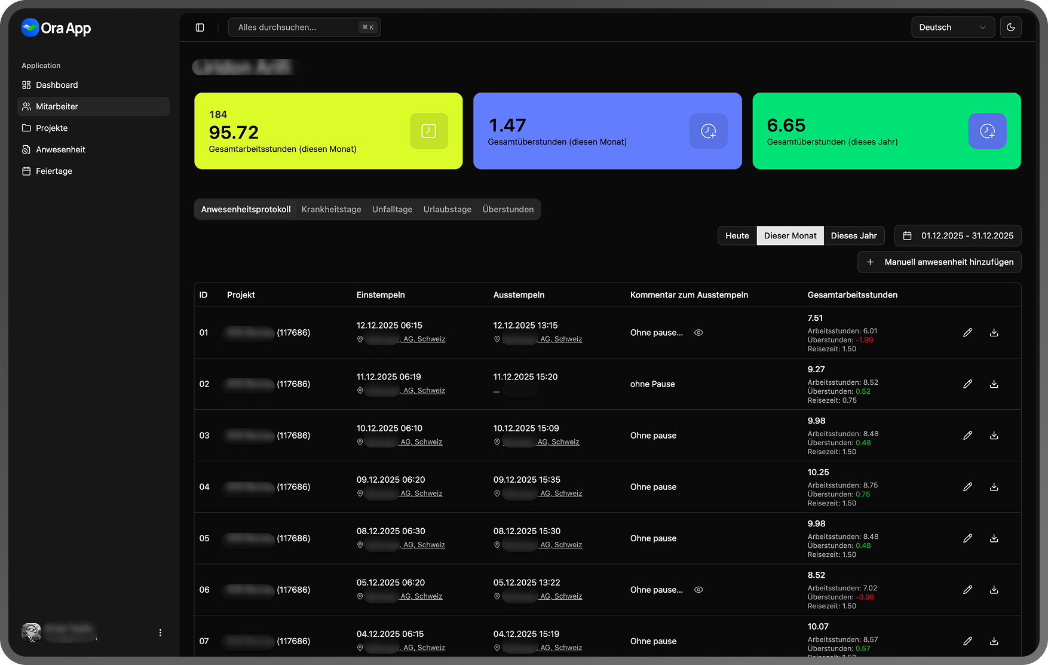The height and width of the screenshot is (665, 1048).
Task: Click clock icon on yellow Gesamtarbeitsstunden card
Action: [428, 131]
